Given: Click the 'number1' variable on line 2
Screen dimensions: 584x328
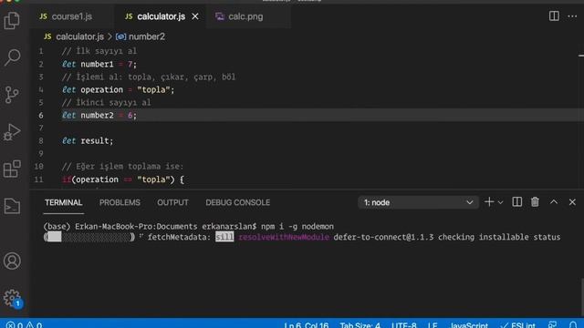Looking at the screenshot, I should (x=97, y=65).
